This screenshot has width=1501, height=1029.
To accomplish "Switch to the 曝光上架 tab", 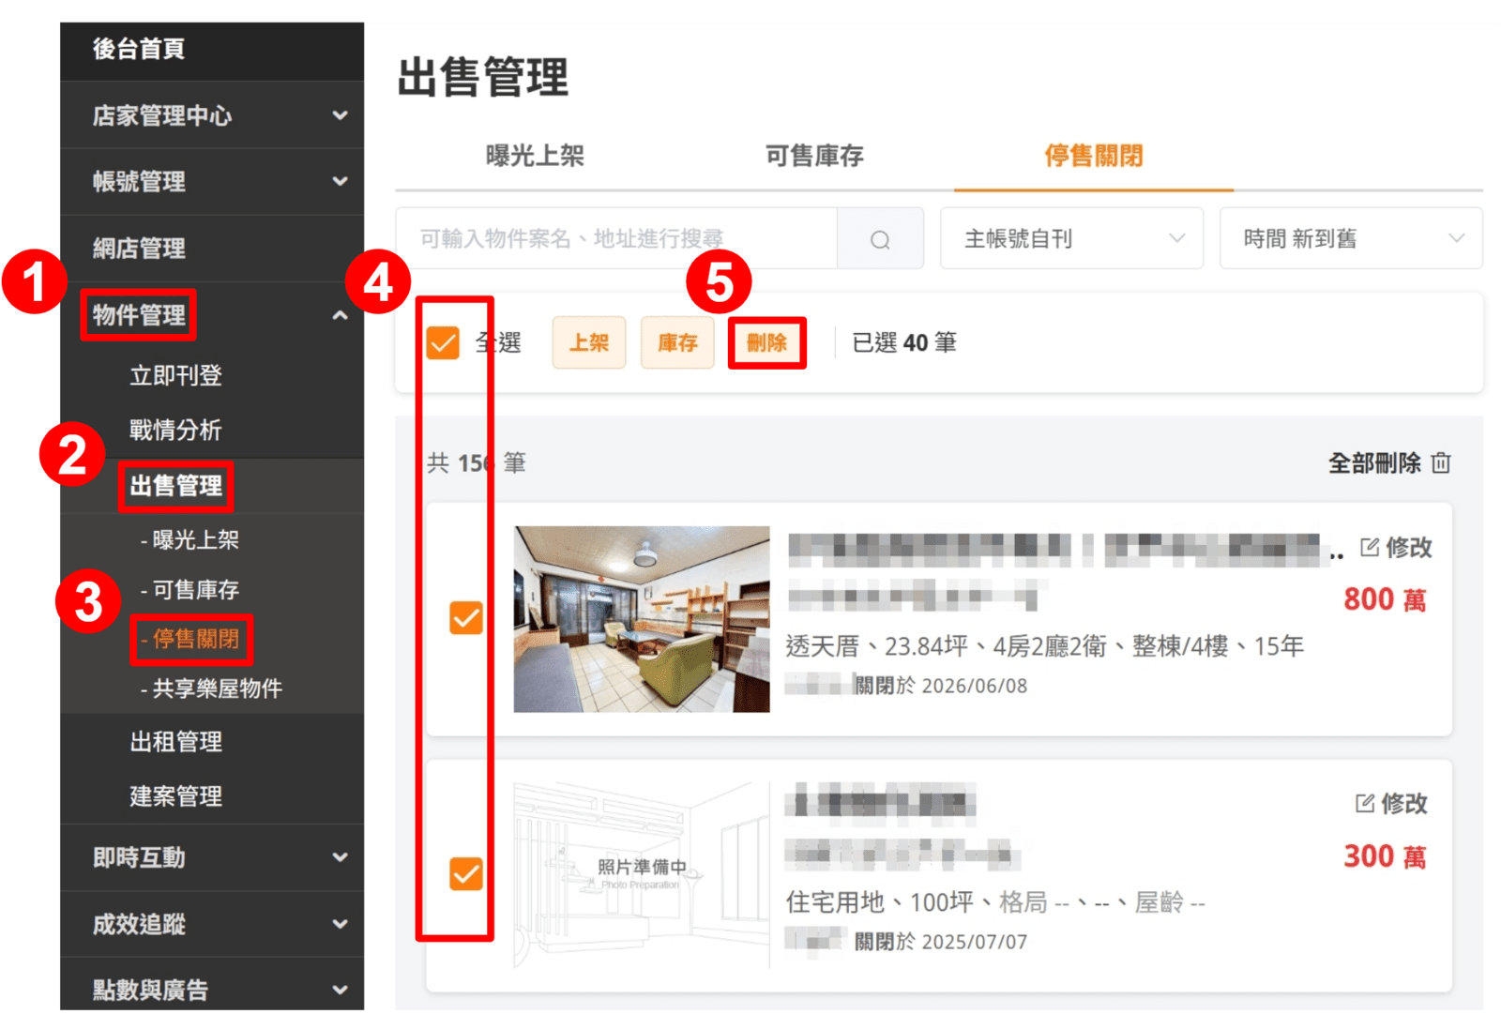I will point(535,156).
